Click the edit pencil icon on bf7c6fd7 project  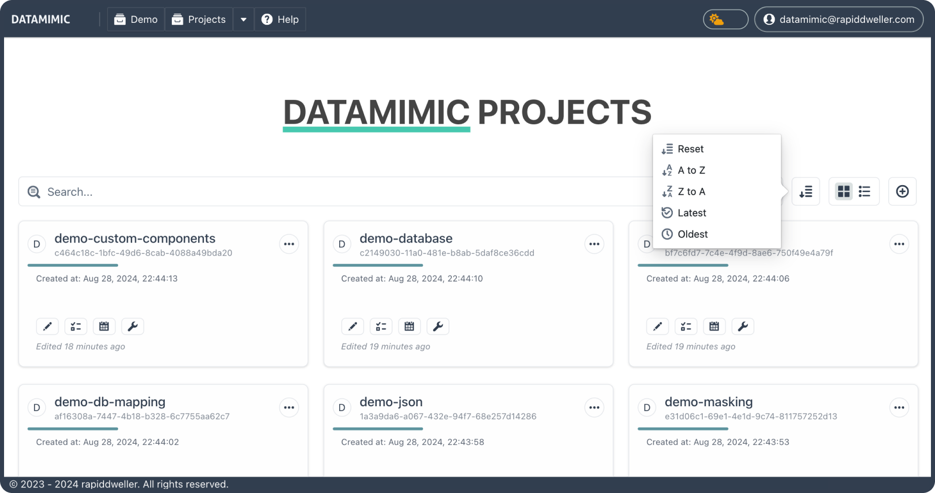[658, 326]
